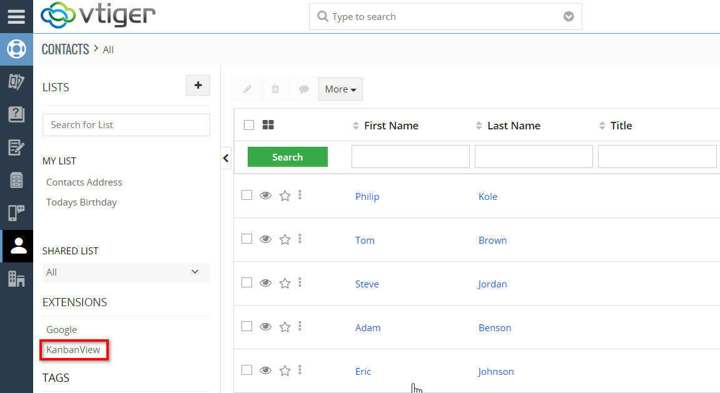Click the pencil edit icon in toolbar
This screenshot has height=393, width=720.
pos(248,89)
